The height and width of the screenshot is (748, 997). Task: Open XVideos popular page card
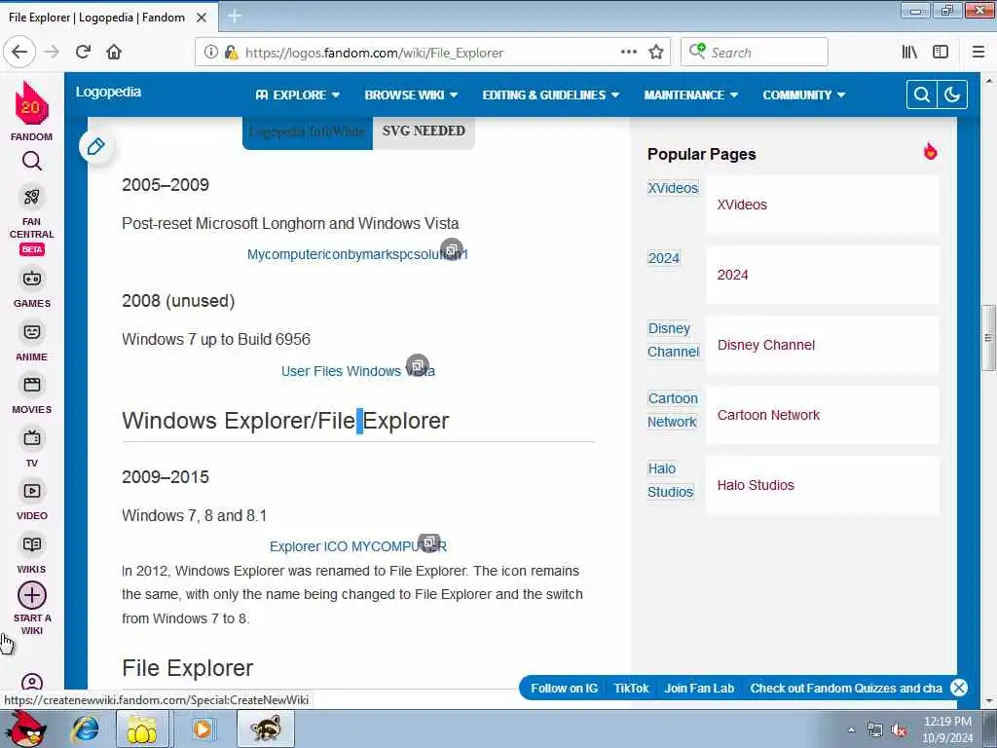coord(822,205)
